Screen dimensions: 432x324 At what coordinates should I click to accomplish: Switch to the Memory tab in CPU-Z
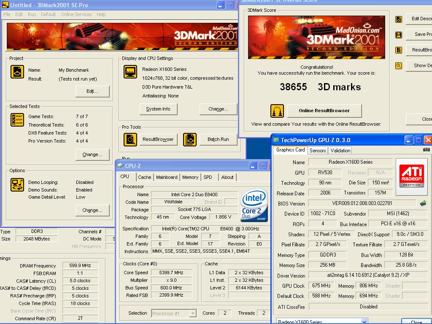(x=190, y=177)
